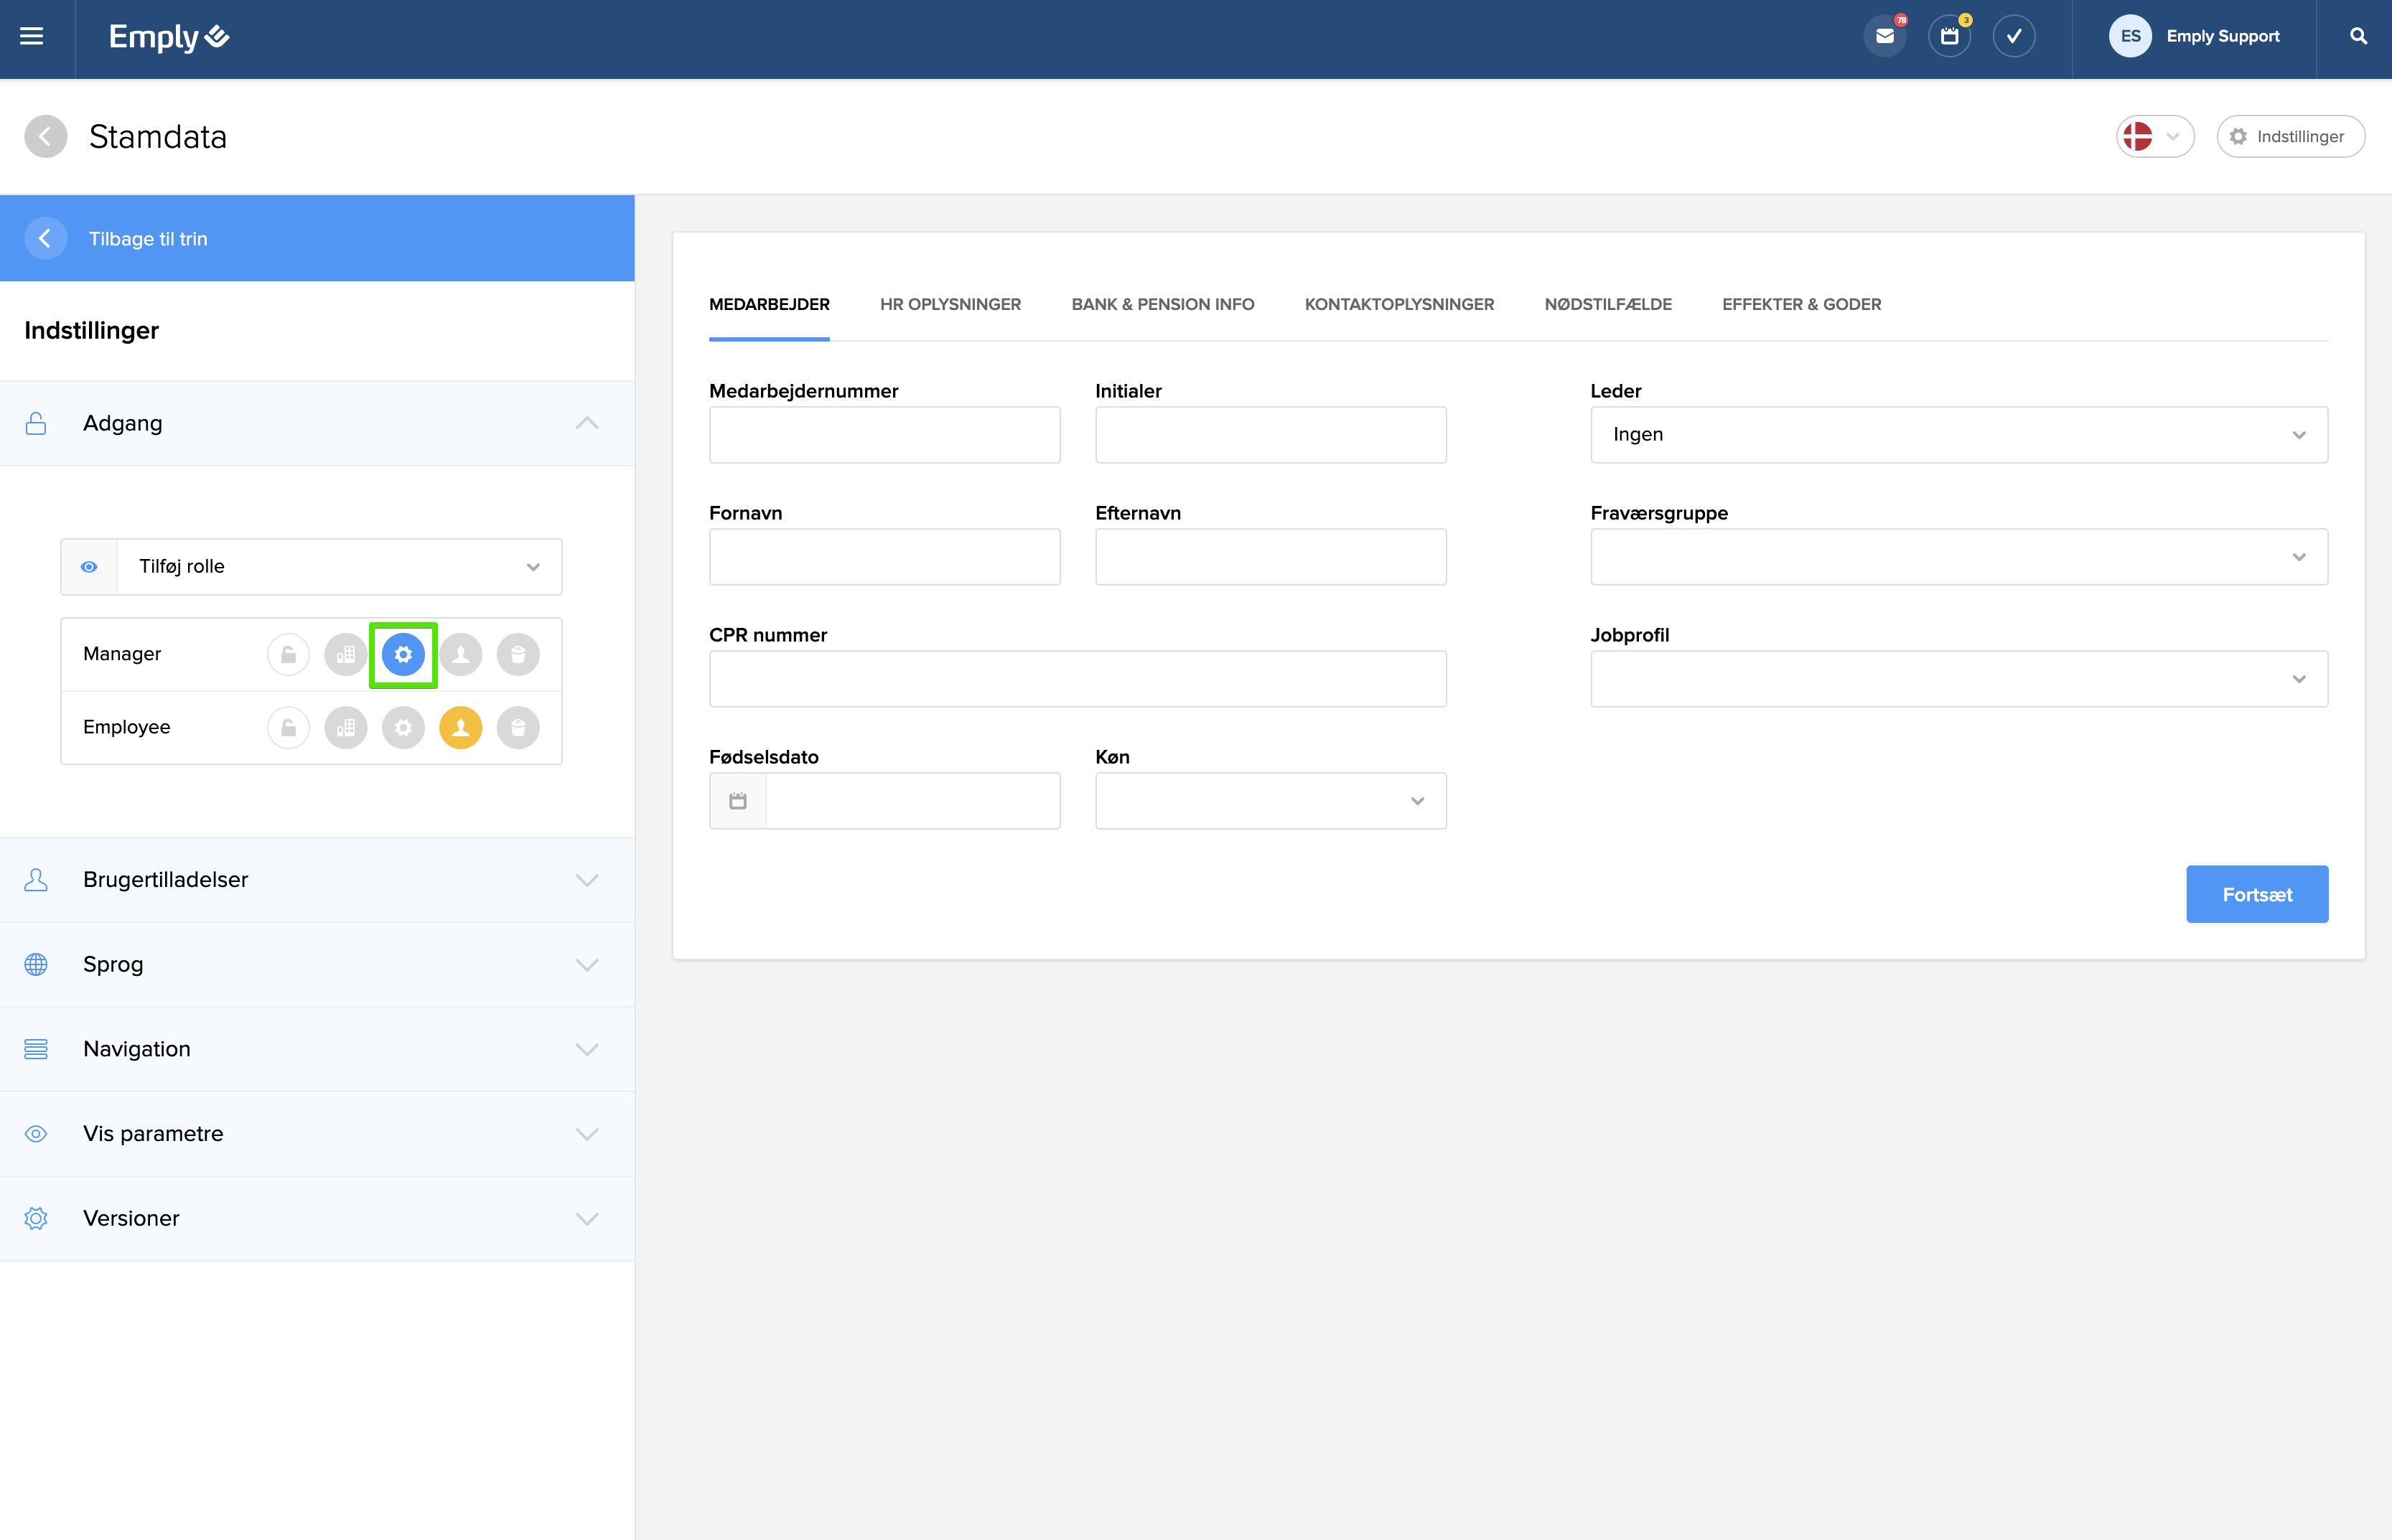Open search with the magnifier icon
Screen dimensions: 2392x1540
pos(2358,37)
